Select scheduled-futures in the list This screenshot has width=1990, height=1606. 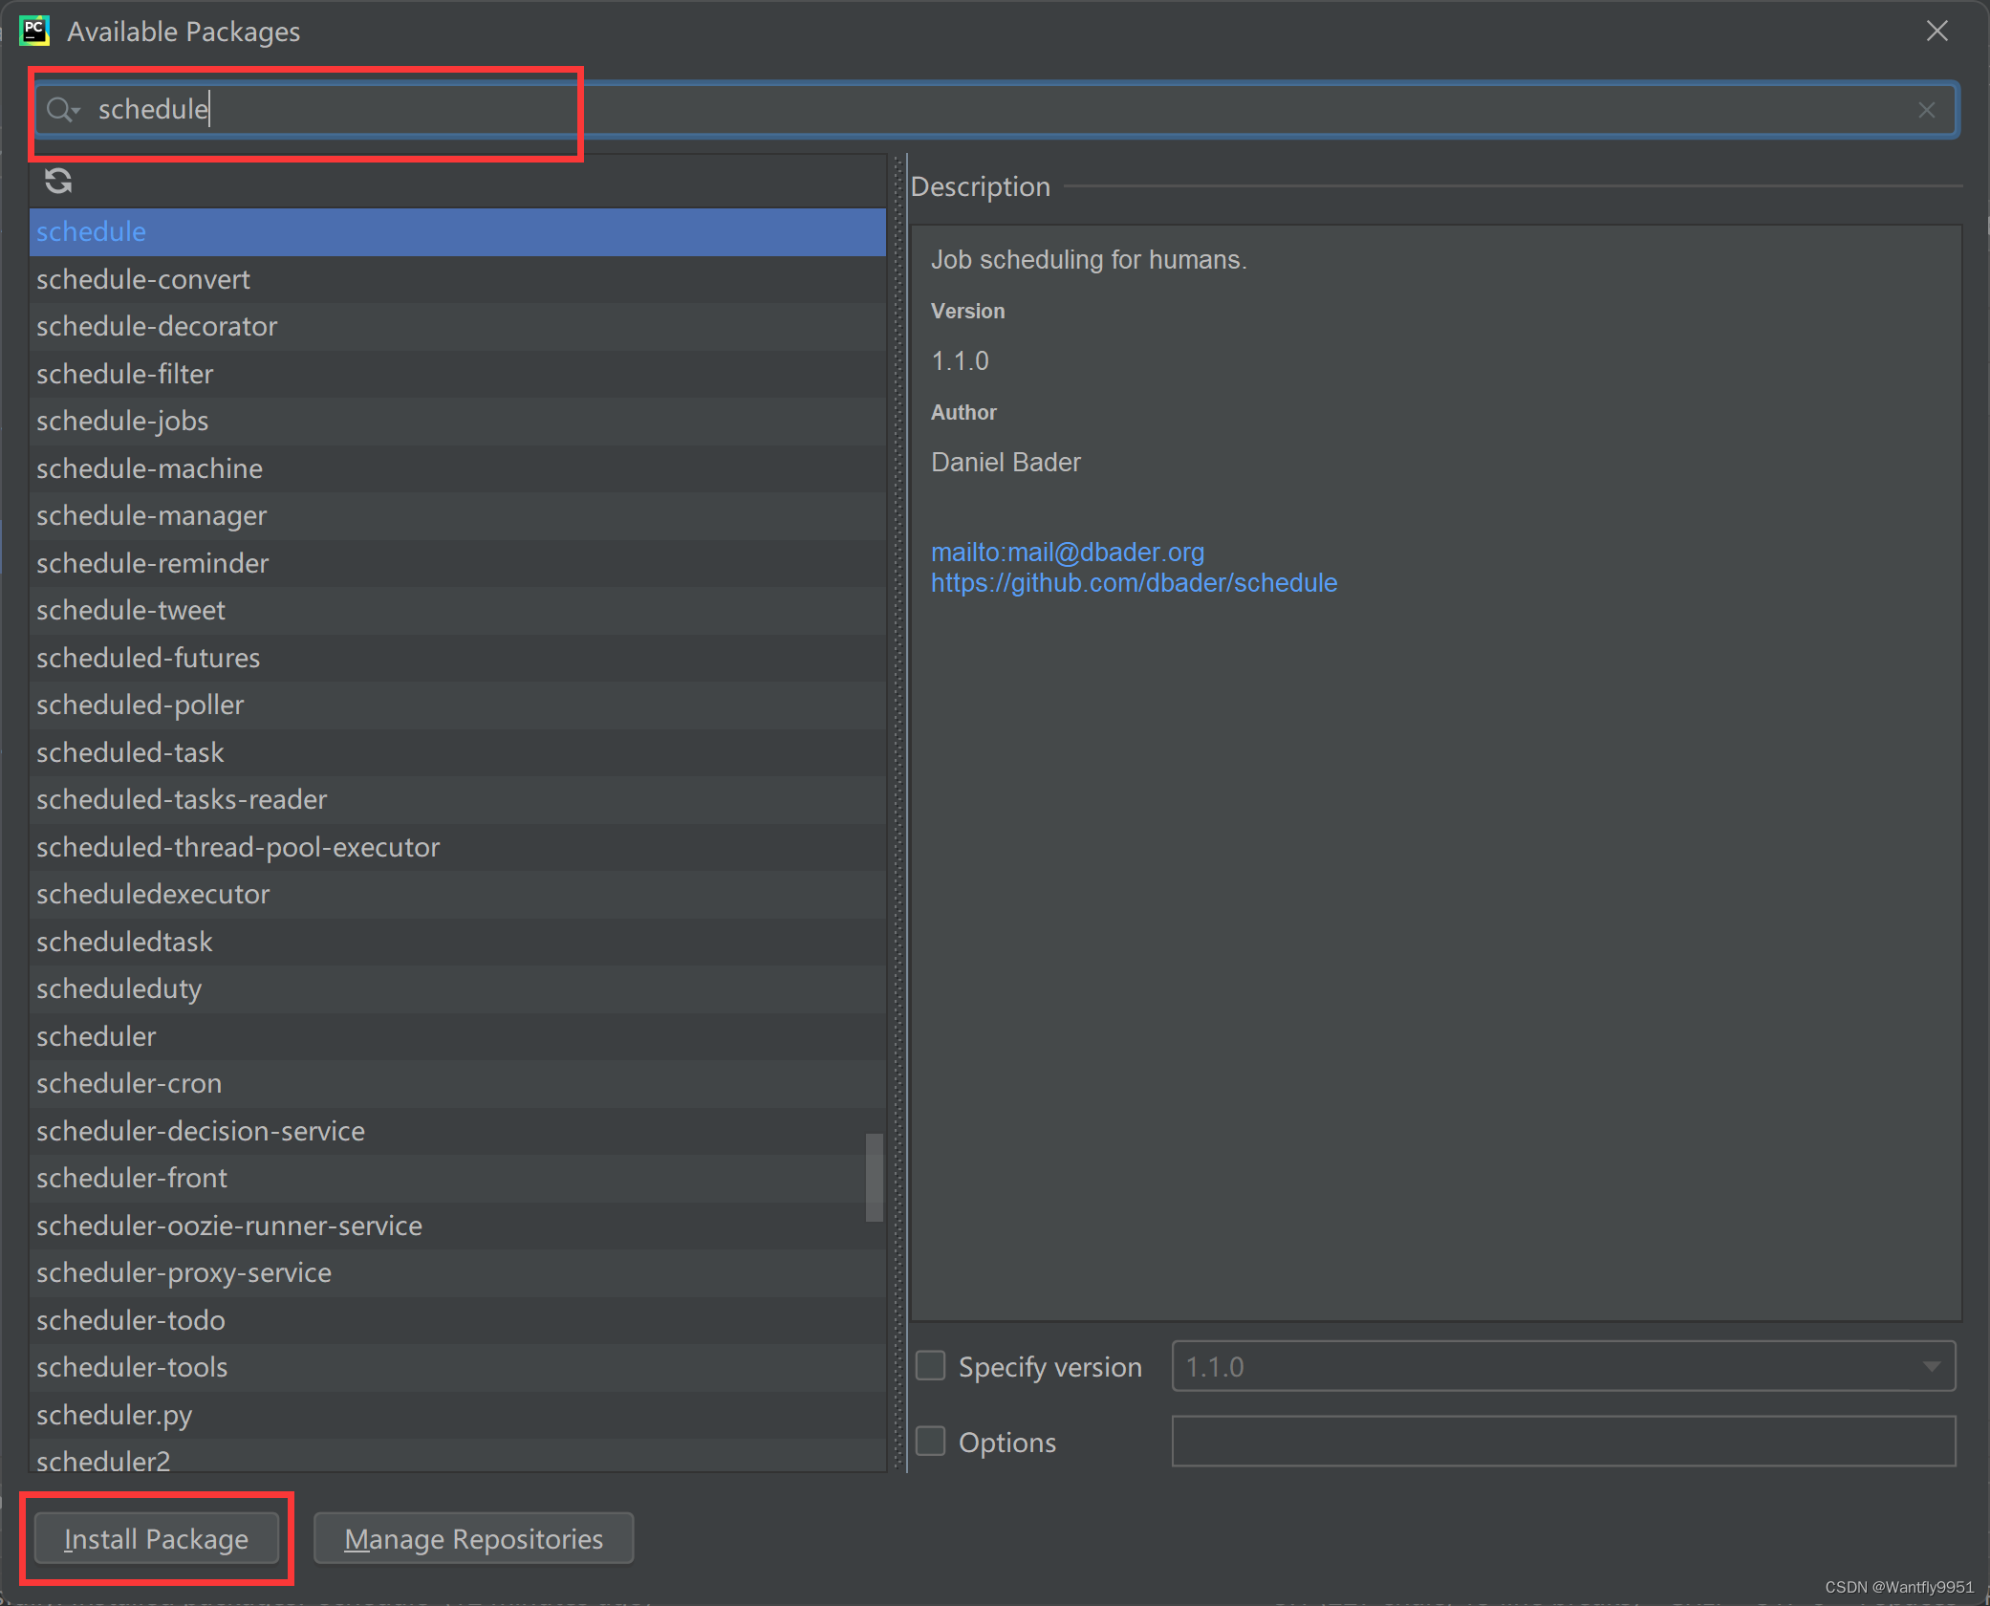(x=458, y=658)
